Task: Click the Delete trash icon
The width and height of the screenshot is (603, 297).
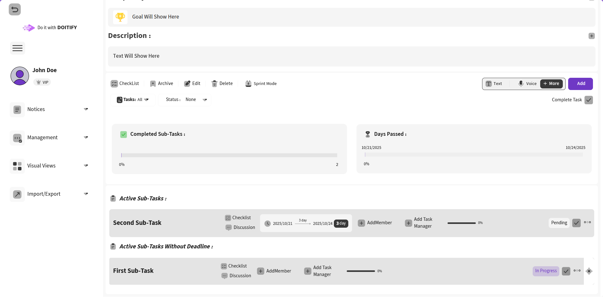Action: click(215, 84)
